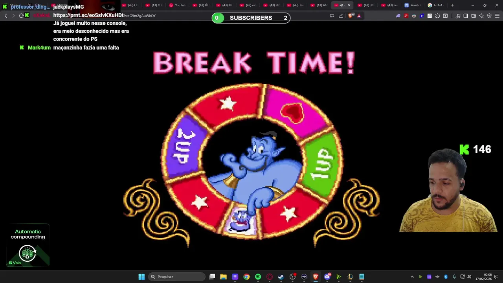Switch to the Yorick tab
This screenshot has width=503, height=283.
413,5
